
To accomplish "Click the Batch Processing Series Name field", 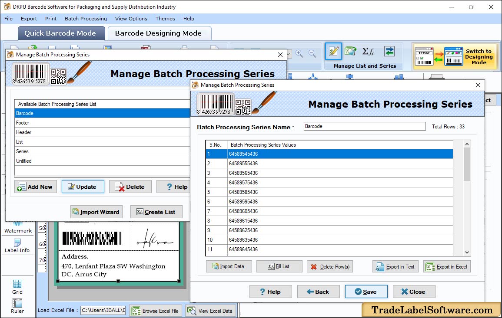I will [365, 126].
